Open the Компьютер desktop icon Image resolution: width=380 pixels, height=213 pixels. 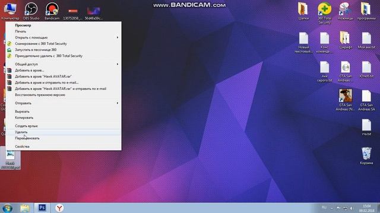[10, 11]
